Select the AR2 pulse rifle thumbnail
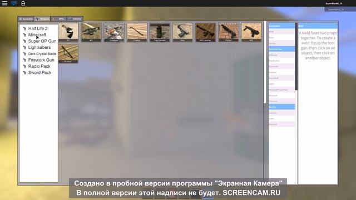This screenshot has height=200, width=356. pos(91,32)
